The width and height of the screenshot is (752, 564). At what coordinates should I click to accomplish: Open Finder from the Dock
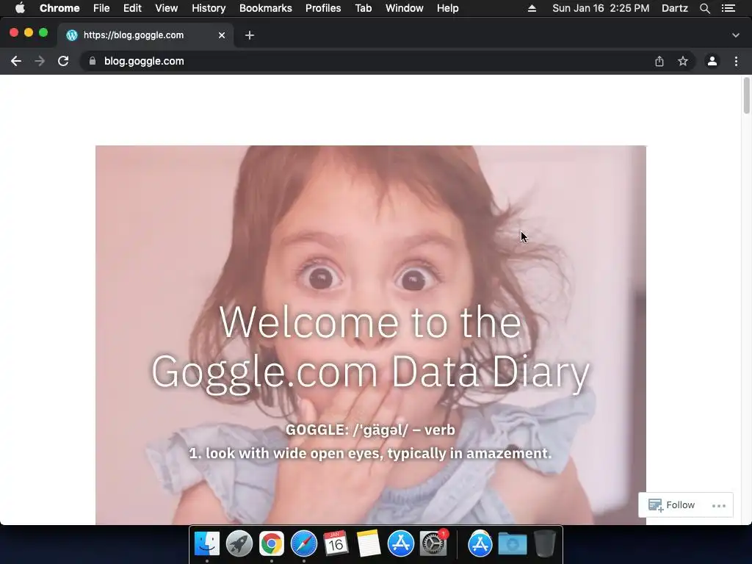[206, 543]
